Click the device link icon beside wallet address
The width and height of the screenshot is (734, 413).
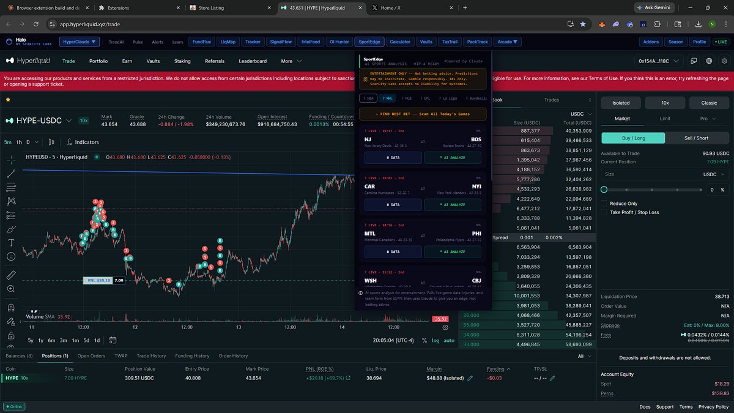694,61
